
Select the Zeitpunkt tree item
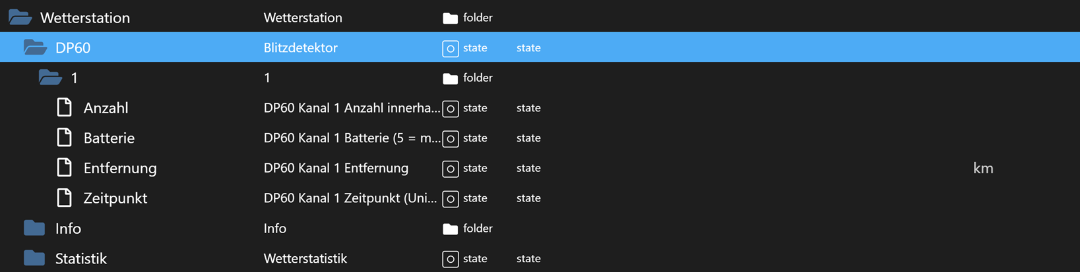click(115, 198)
